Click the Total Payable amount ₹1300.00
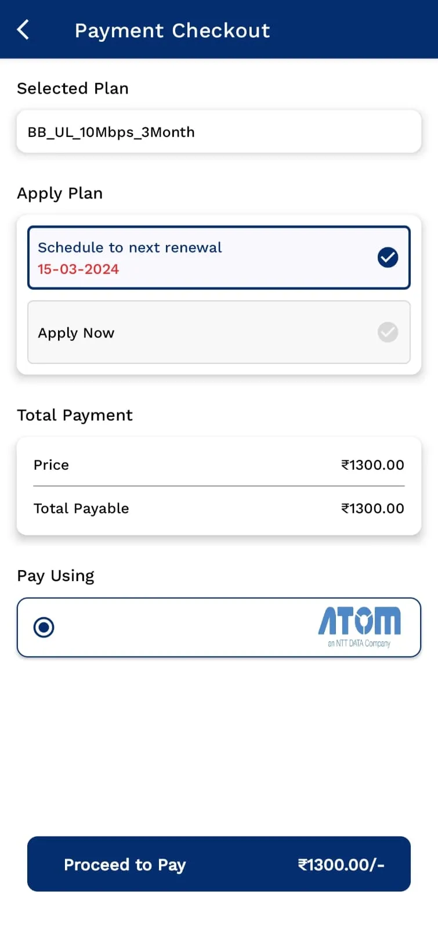The image size is (438, 929). click(372, 509)
